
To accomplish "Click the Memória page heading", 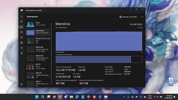I will coord(63,24).
